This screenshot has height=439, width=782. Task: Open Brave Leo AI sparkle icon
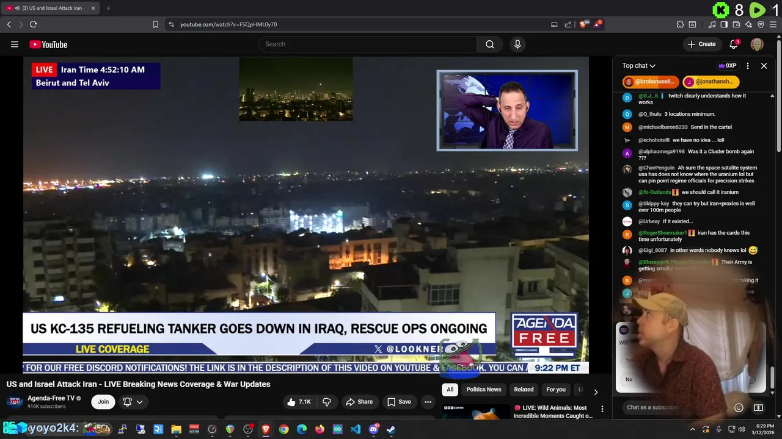[x=748, y=24]
